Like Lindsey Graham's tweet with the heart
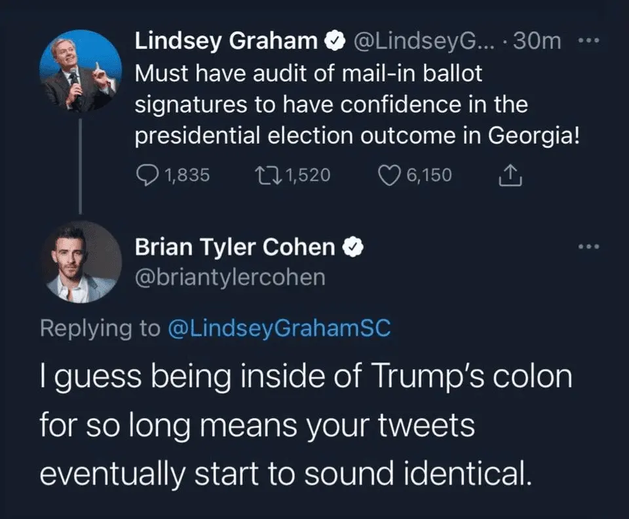 392,175
